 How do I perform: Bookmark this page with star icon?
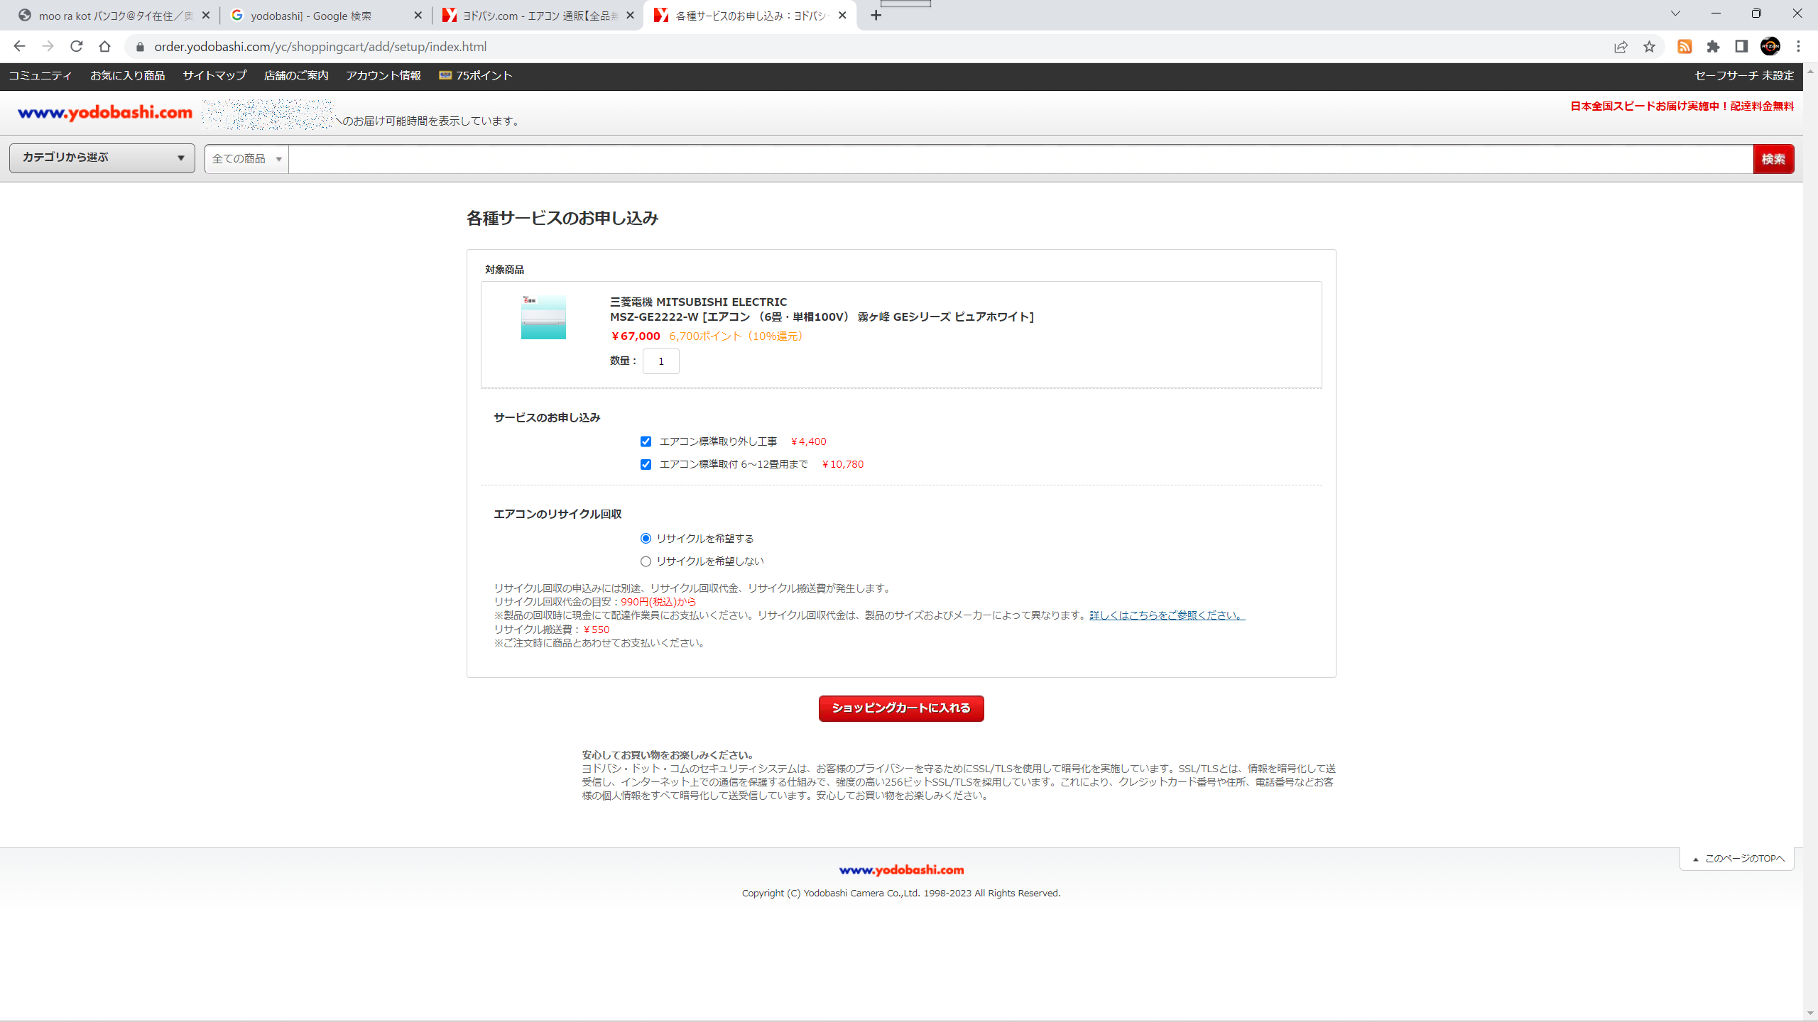tap(1649, 47)
